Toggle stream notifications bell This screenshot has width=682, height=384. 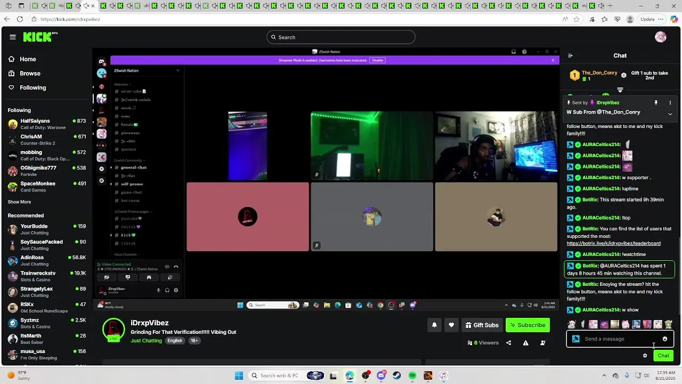434,325
